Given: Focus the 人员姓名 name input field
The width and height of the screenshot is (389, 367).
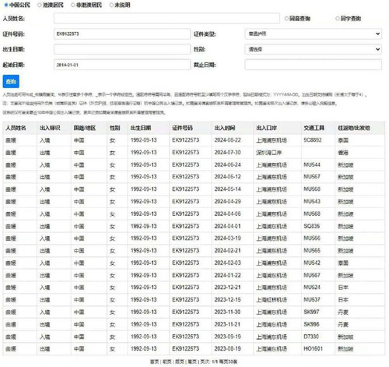Looking at the screenshot, I should pyautogui.click(x=166, y=18).
